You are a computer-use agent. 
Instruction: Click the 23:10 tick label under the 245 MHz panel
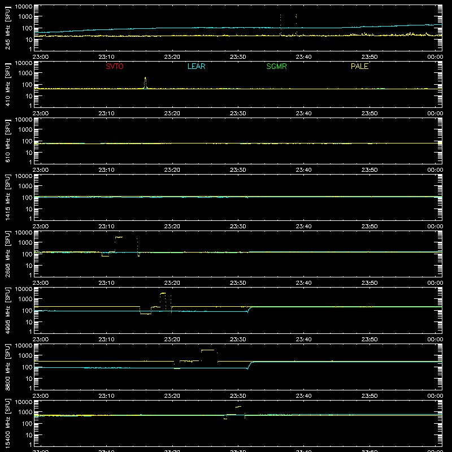click(106, 57)
